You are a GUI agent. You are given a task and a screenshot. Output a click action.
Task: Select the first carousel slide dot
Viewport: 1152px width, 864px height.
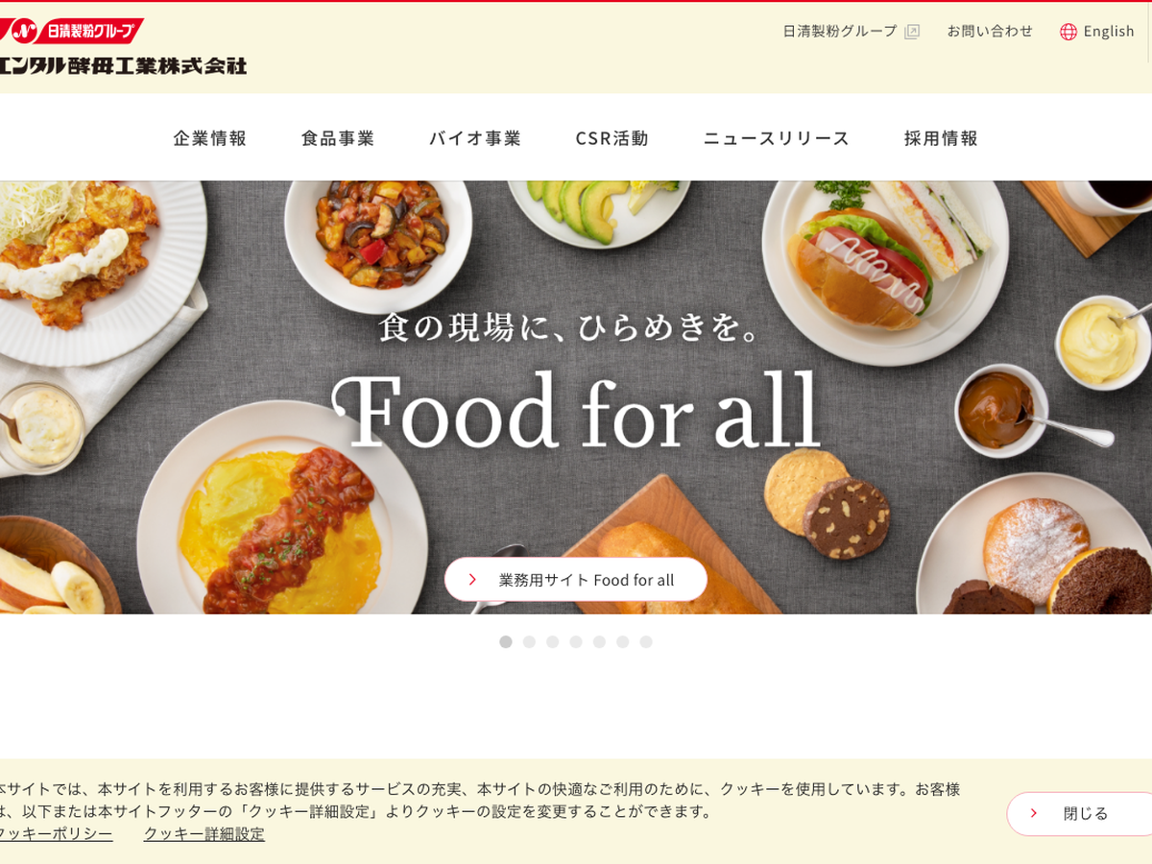(x=506, y=641)
